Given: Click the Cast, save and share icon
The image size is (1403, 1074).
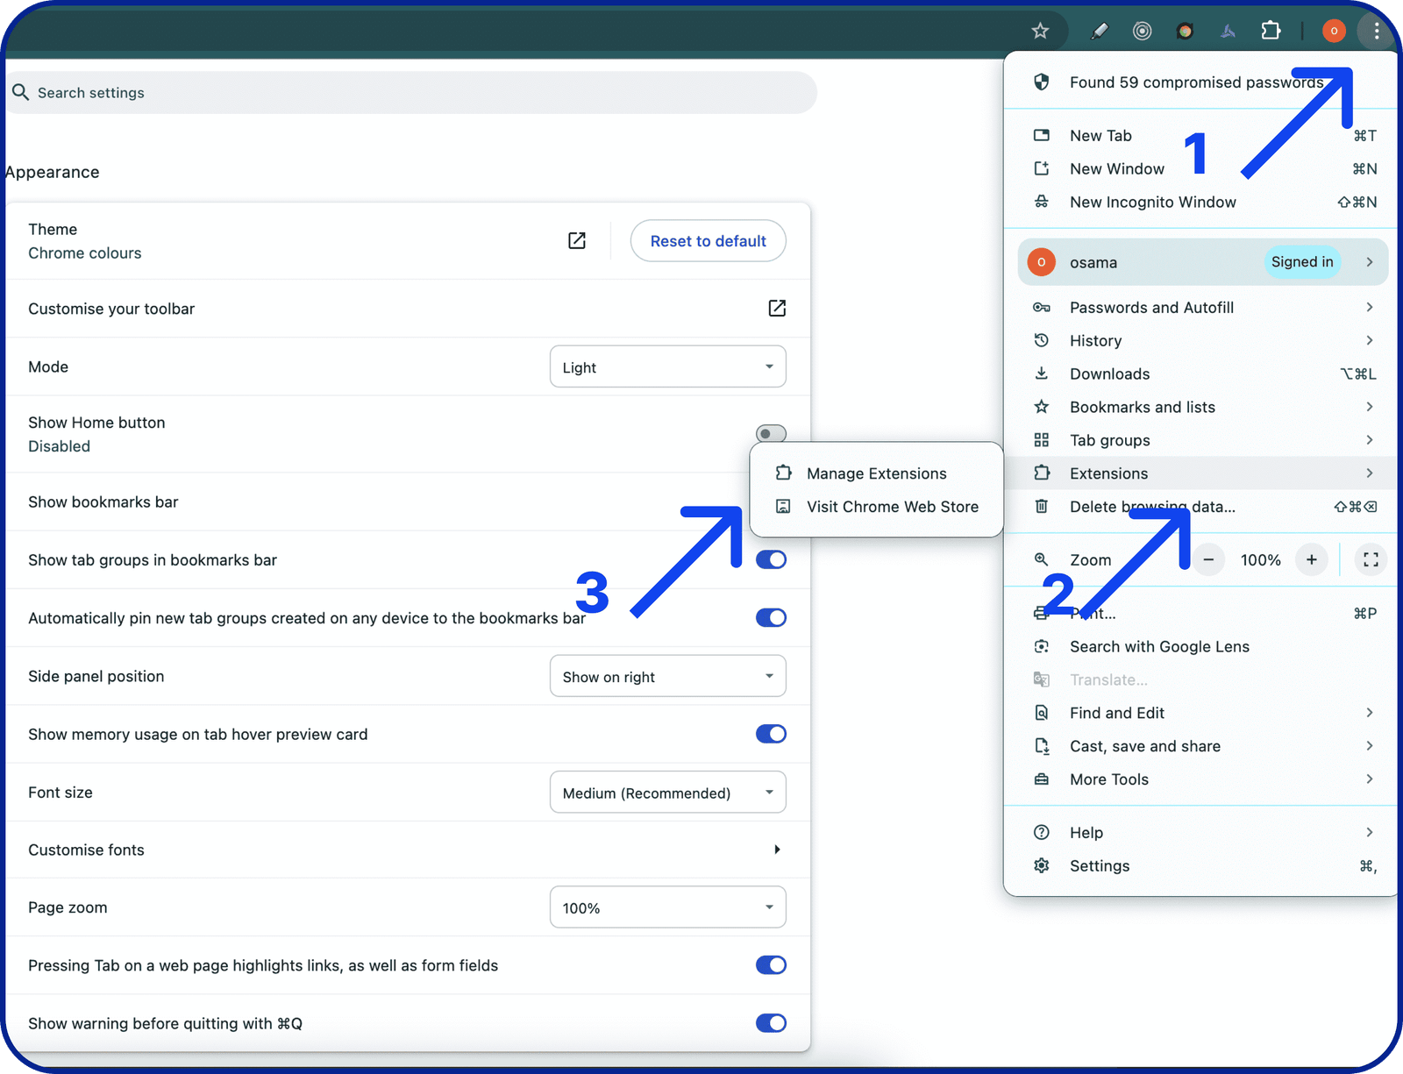Looking at the screenshot, I should pyautogui.click(x=1042, y=746).
